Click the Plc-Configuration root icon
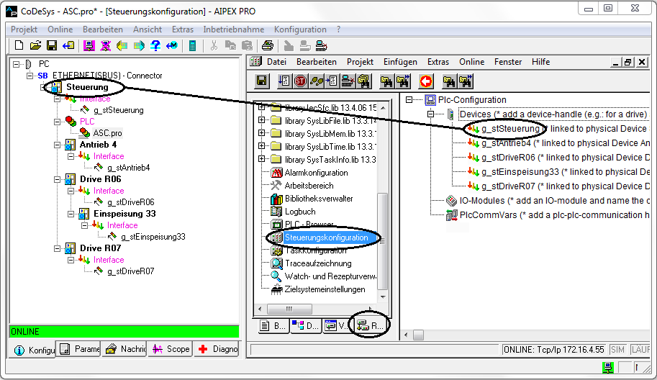Image resolution: width=657 pixels, height=380 pixels. (430, 100)
